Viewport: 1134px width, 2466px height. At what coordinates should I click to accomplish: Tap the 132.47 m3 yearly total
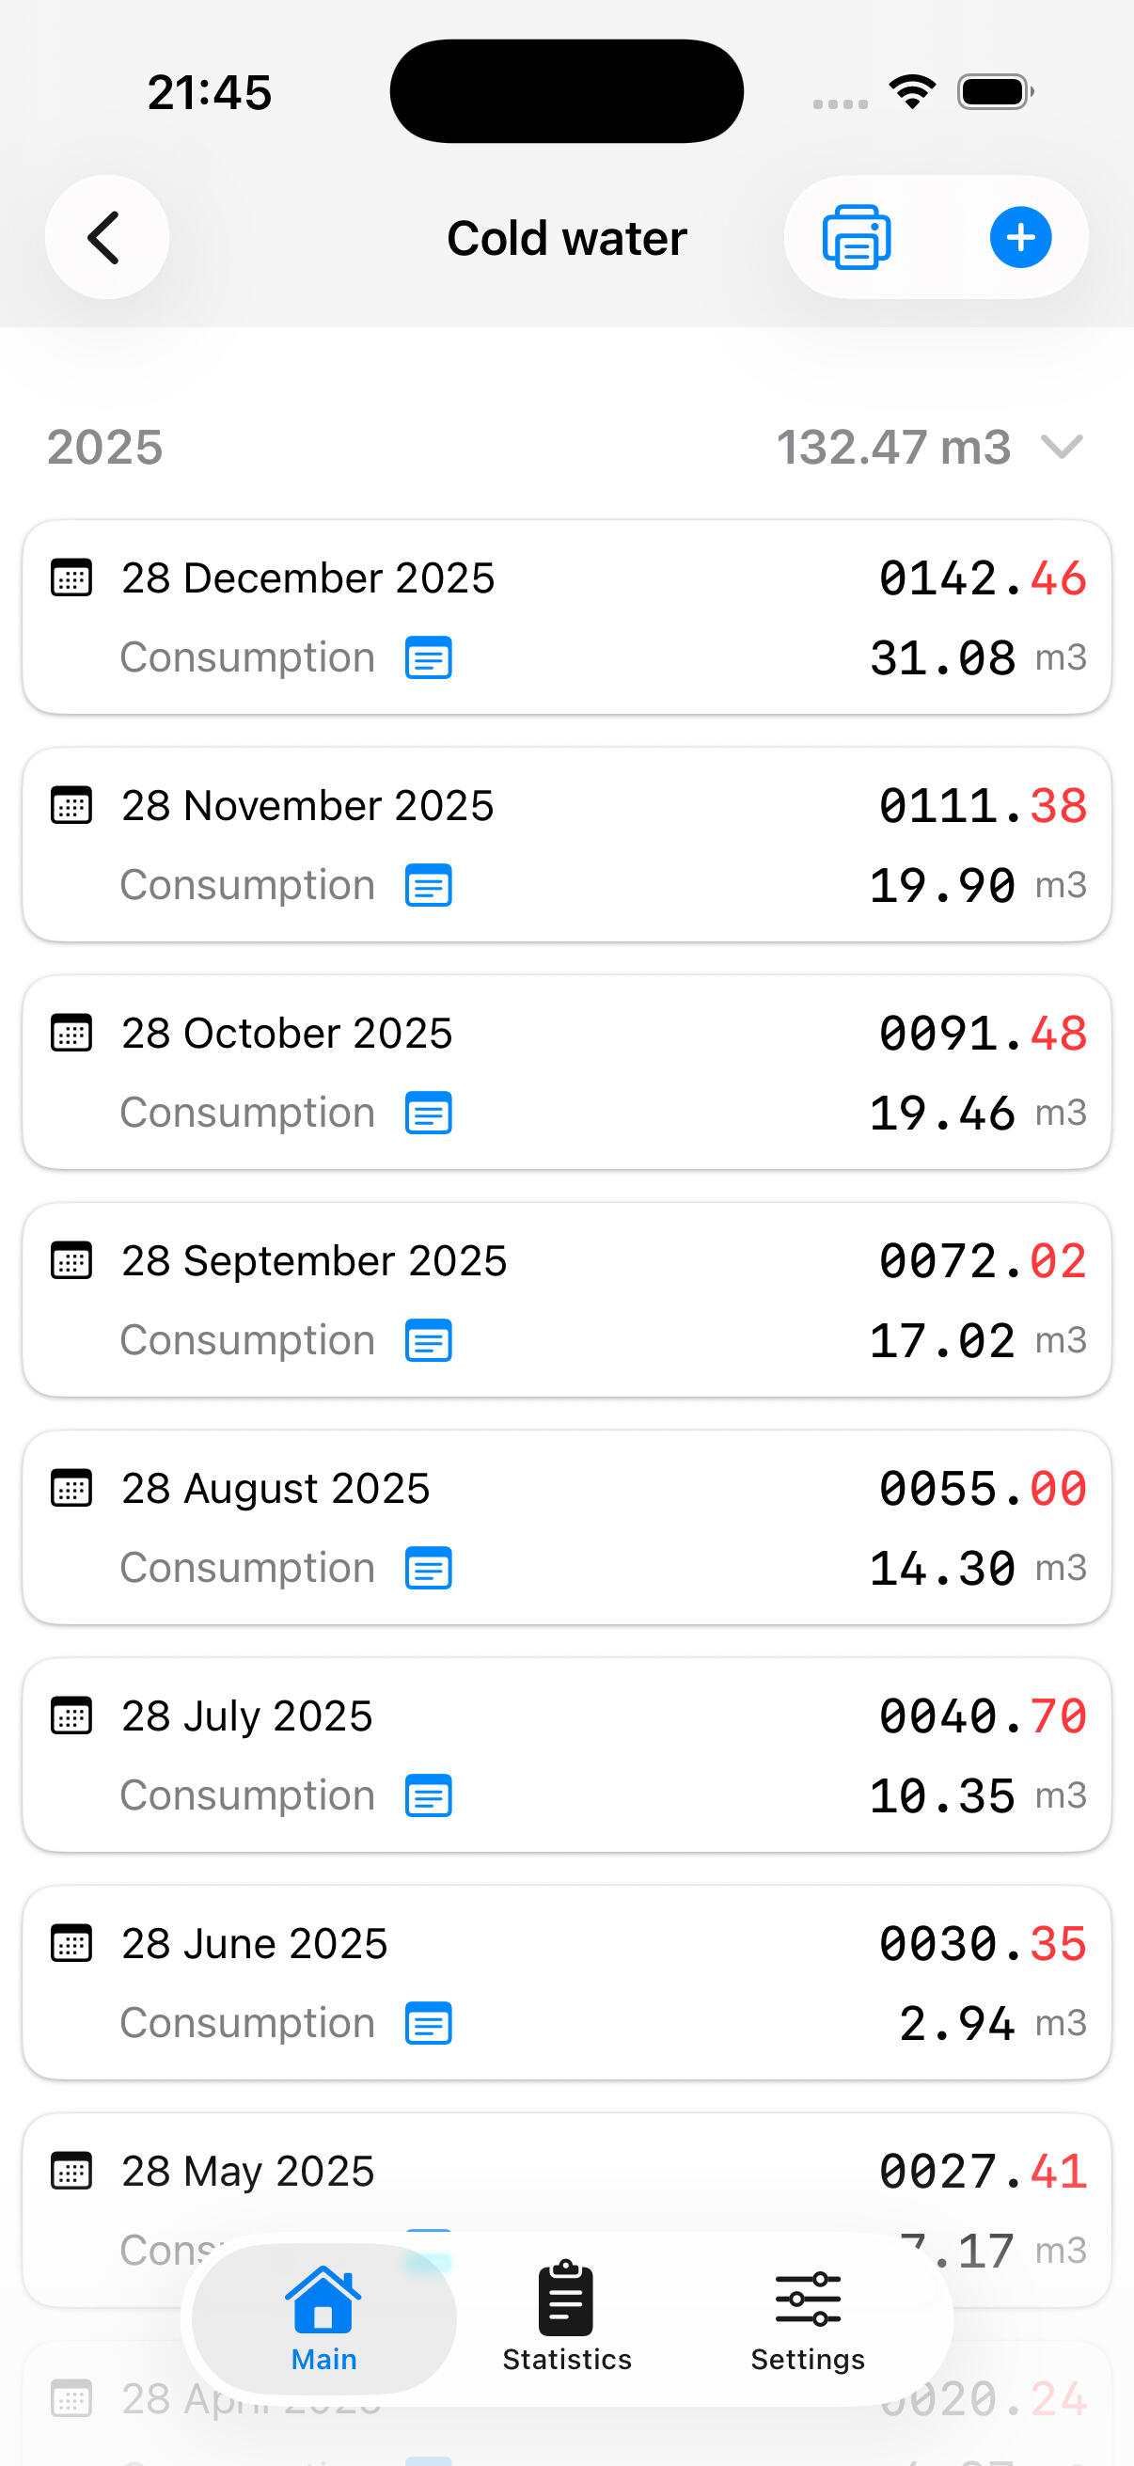pyautogui.click(x=893, y=447)
